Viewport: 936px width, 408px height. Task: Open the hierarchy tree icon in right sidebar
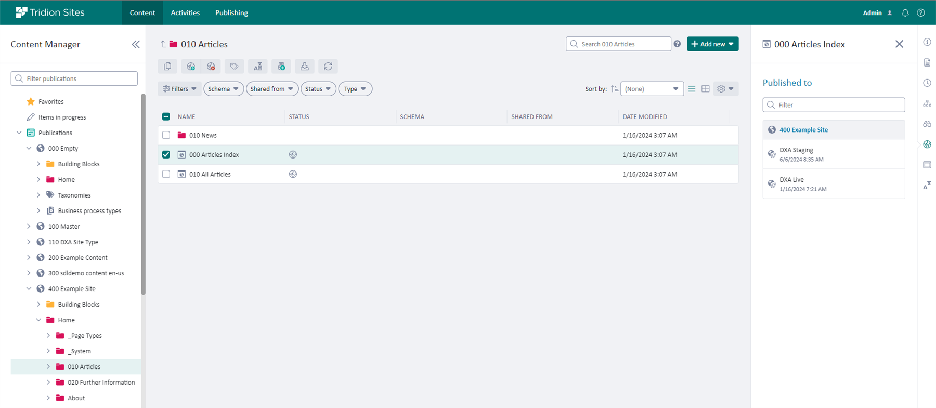[x=927, y=103]
